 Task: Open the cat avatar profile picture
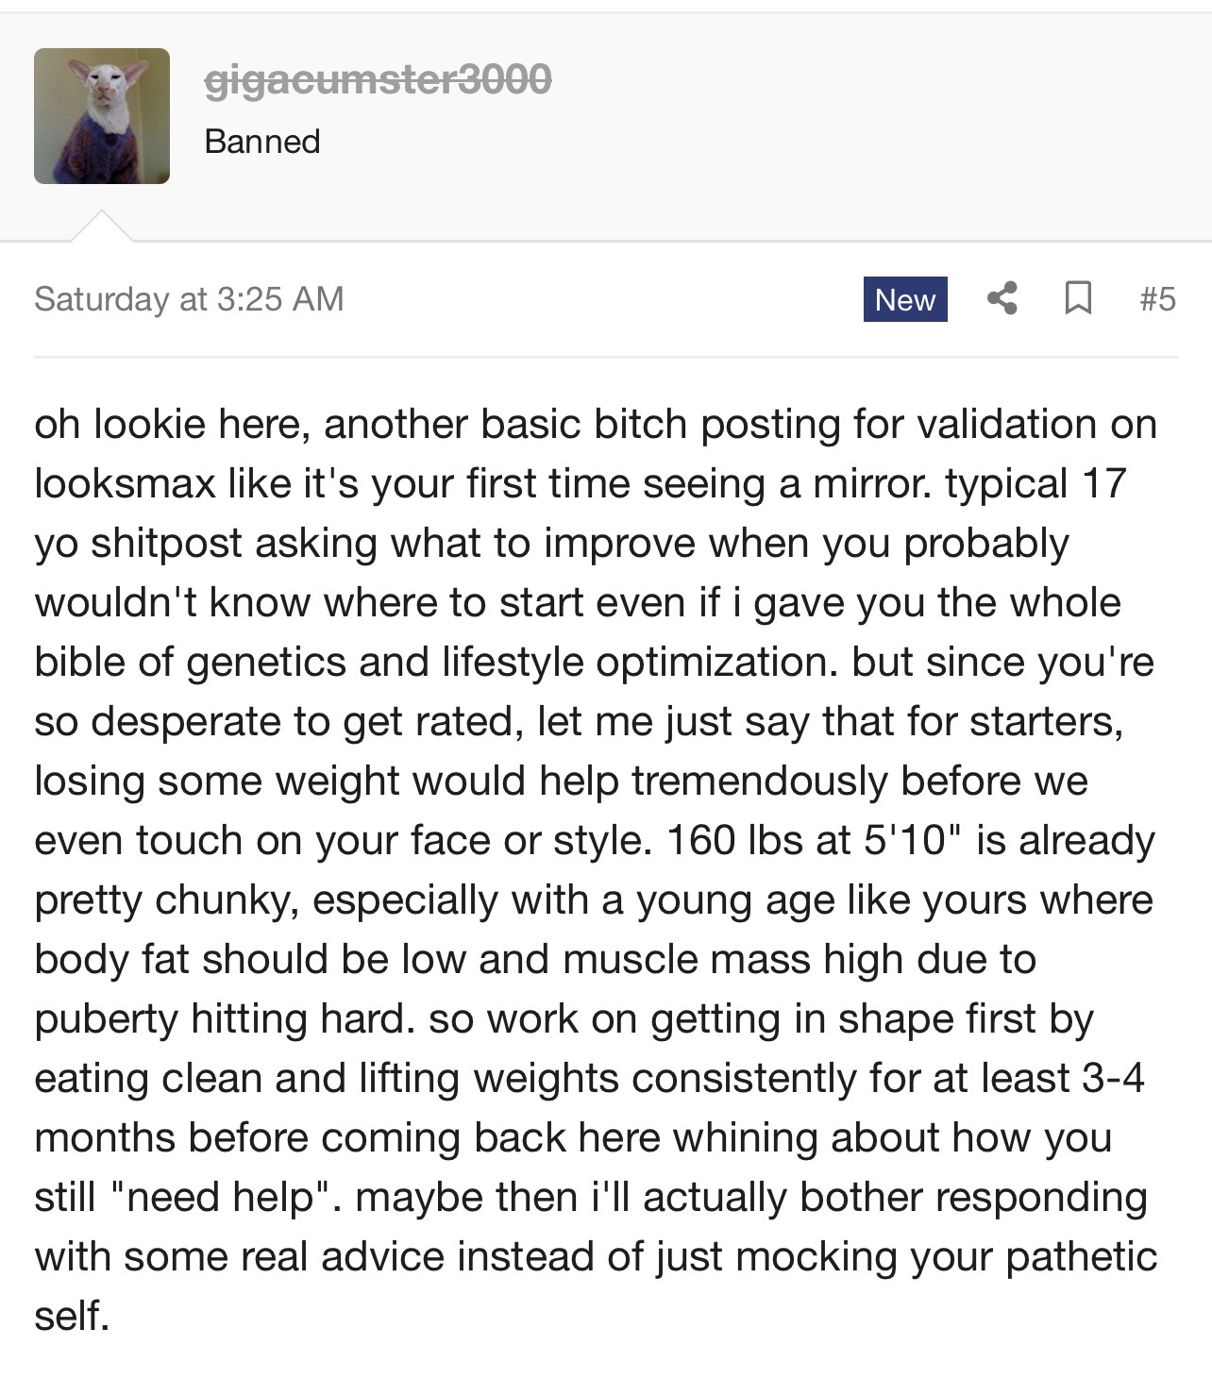pos(102,116)
